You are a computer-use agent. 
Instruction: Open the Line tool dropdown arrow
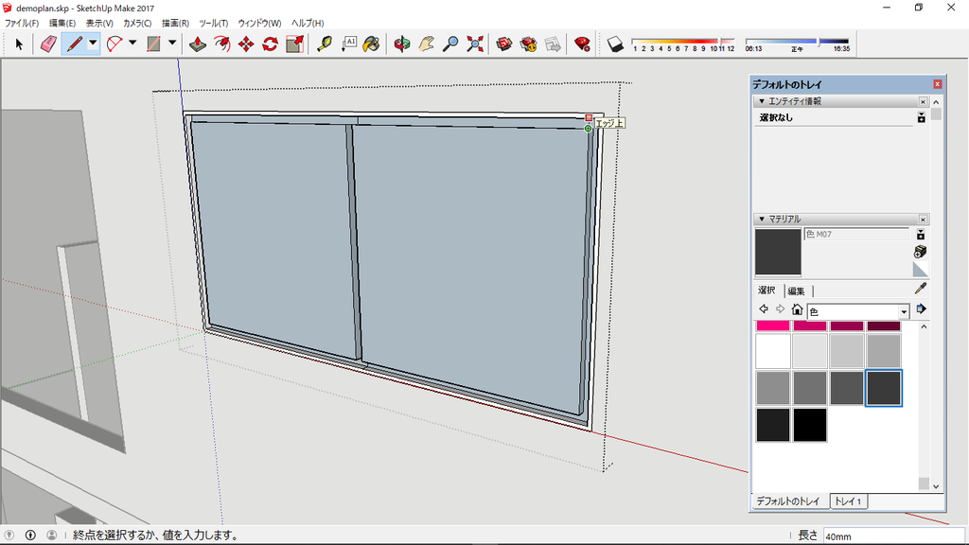tap(93, 44)
